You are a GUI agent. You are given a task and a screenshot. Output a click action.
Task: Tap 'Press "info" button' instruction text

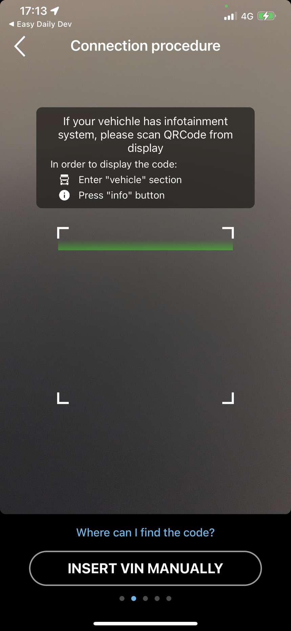[122, 195]
